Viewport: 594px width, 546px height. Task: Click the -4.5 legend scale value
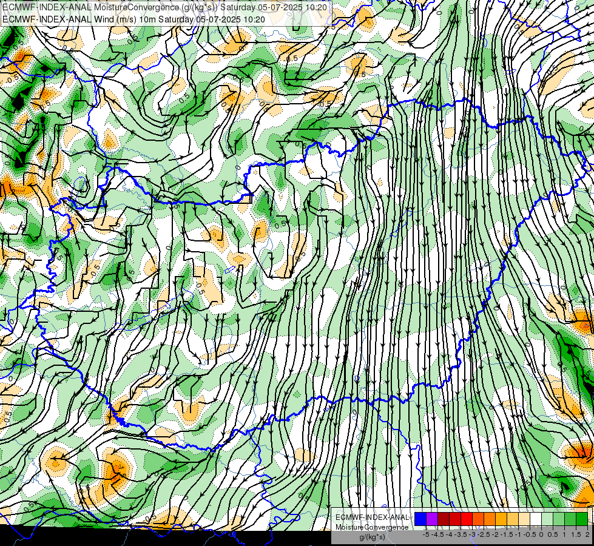click(437, 534)
